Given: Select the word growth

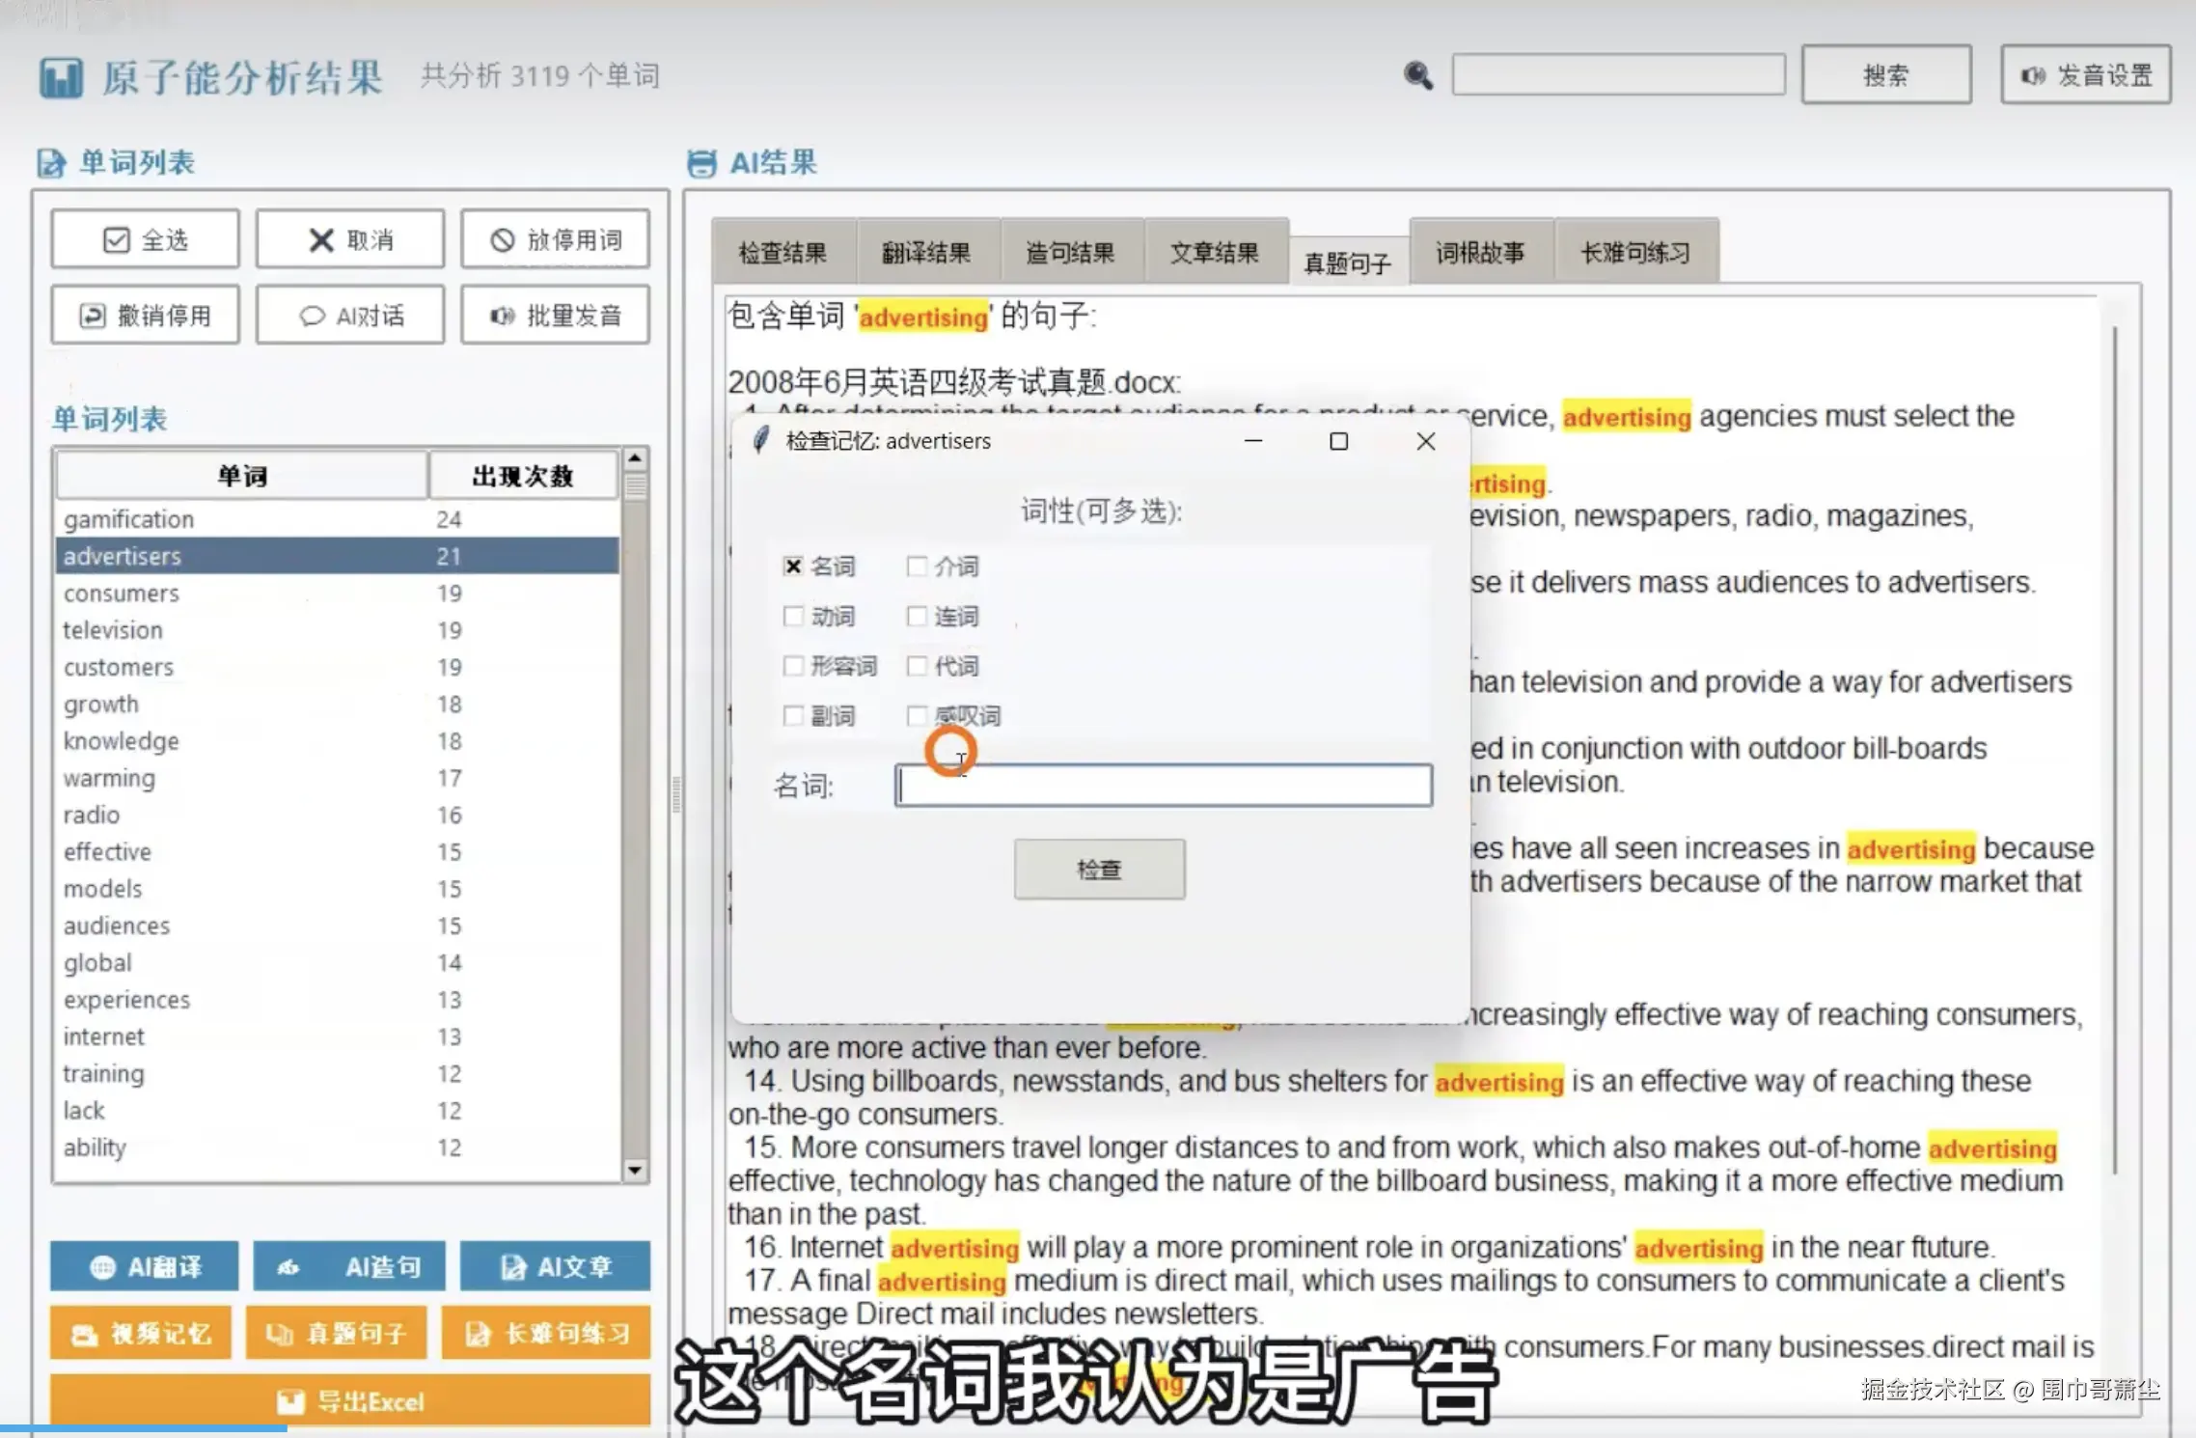Looking at the screenshot, I should 338,704.
